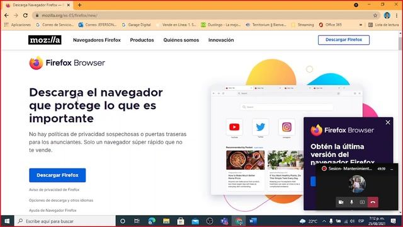The image size is (403, 227).
Task: Open the Garage Digital bookmark
Action: point(136,25)
